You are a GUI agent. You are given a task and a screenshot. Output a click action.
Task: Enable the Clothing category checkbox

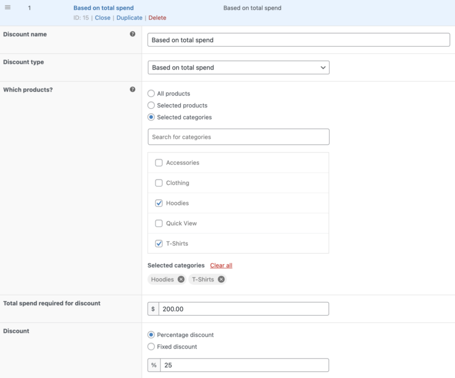coord(159,183)
